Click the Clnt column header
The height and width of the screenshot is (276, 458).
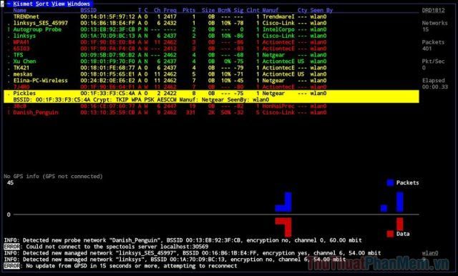point(253,10)
